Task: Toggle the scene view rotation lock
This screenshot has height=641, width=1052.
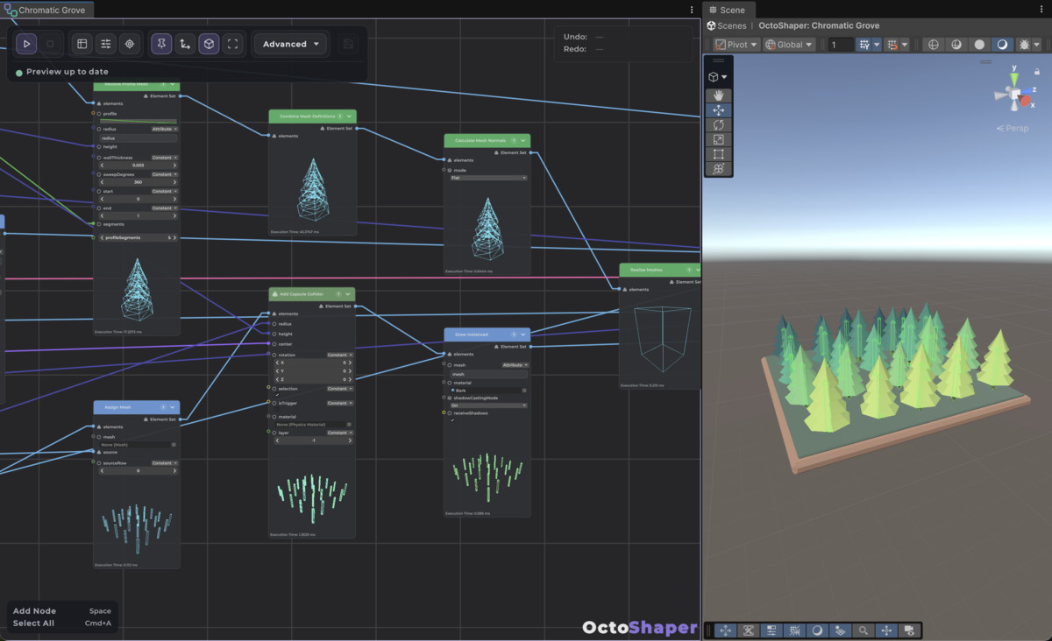Action: click(x=1038, y=72)
